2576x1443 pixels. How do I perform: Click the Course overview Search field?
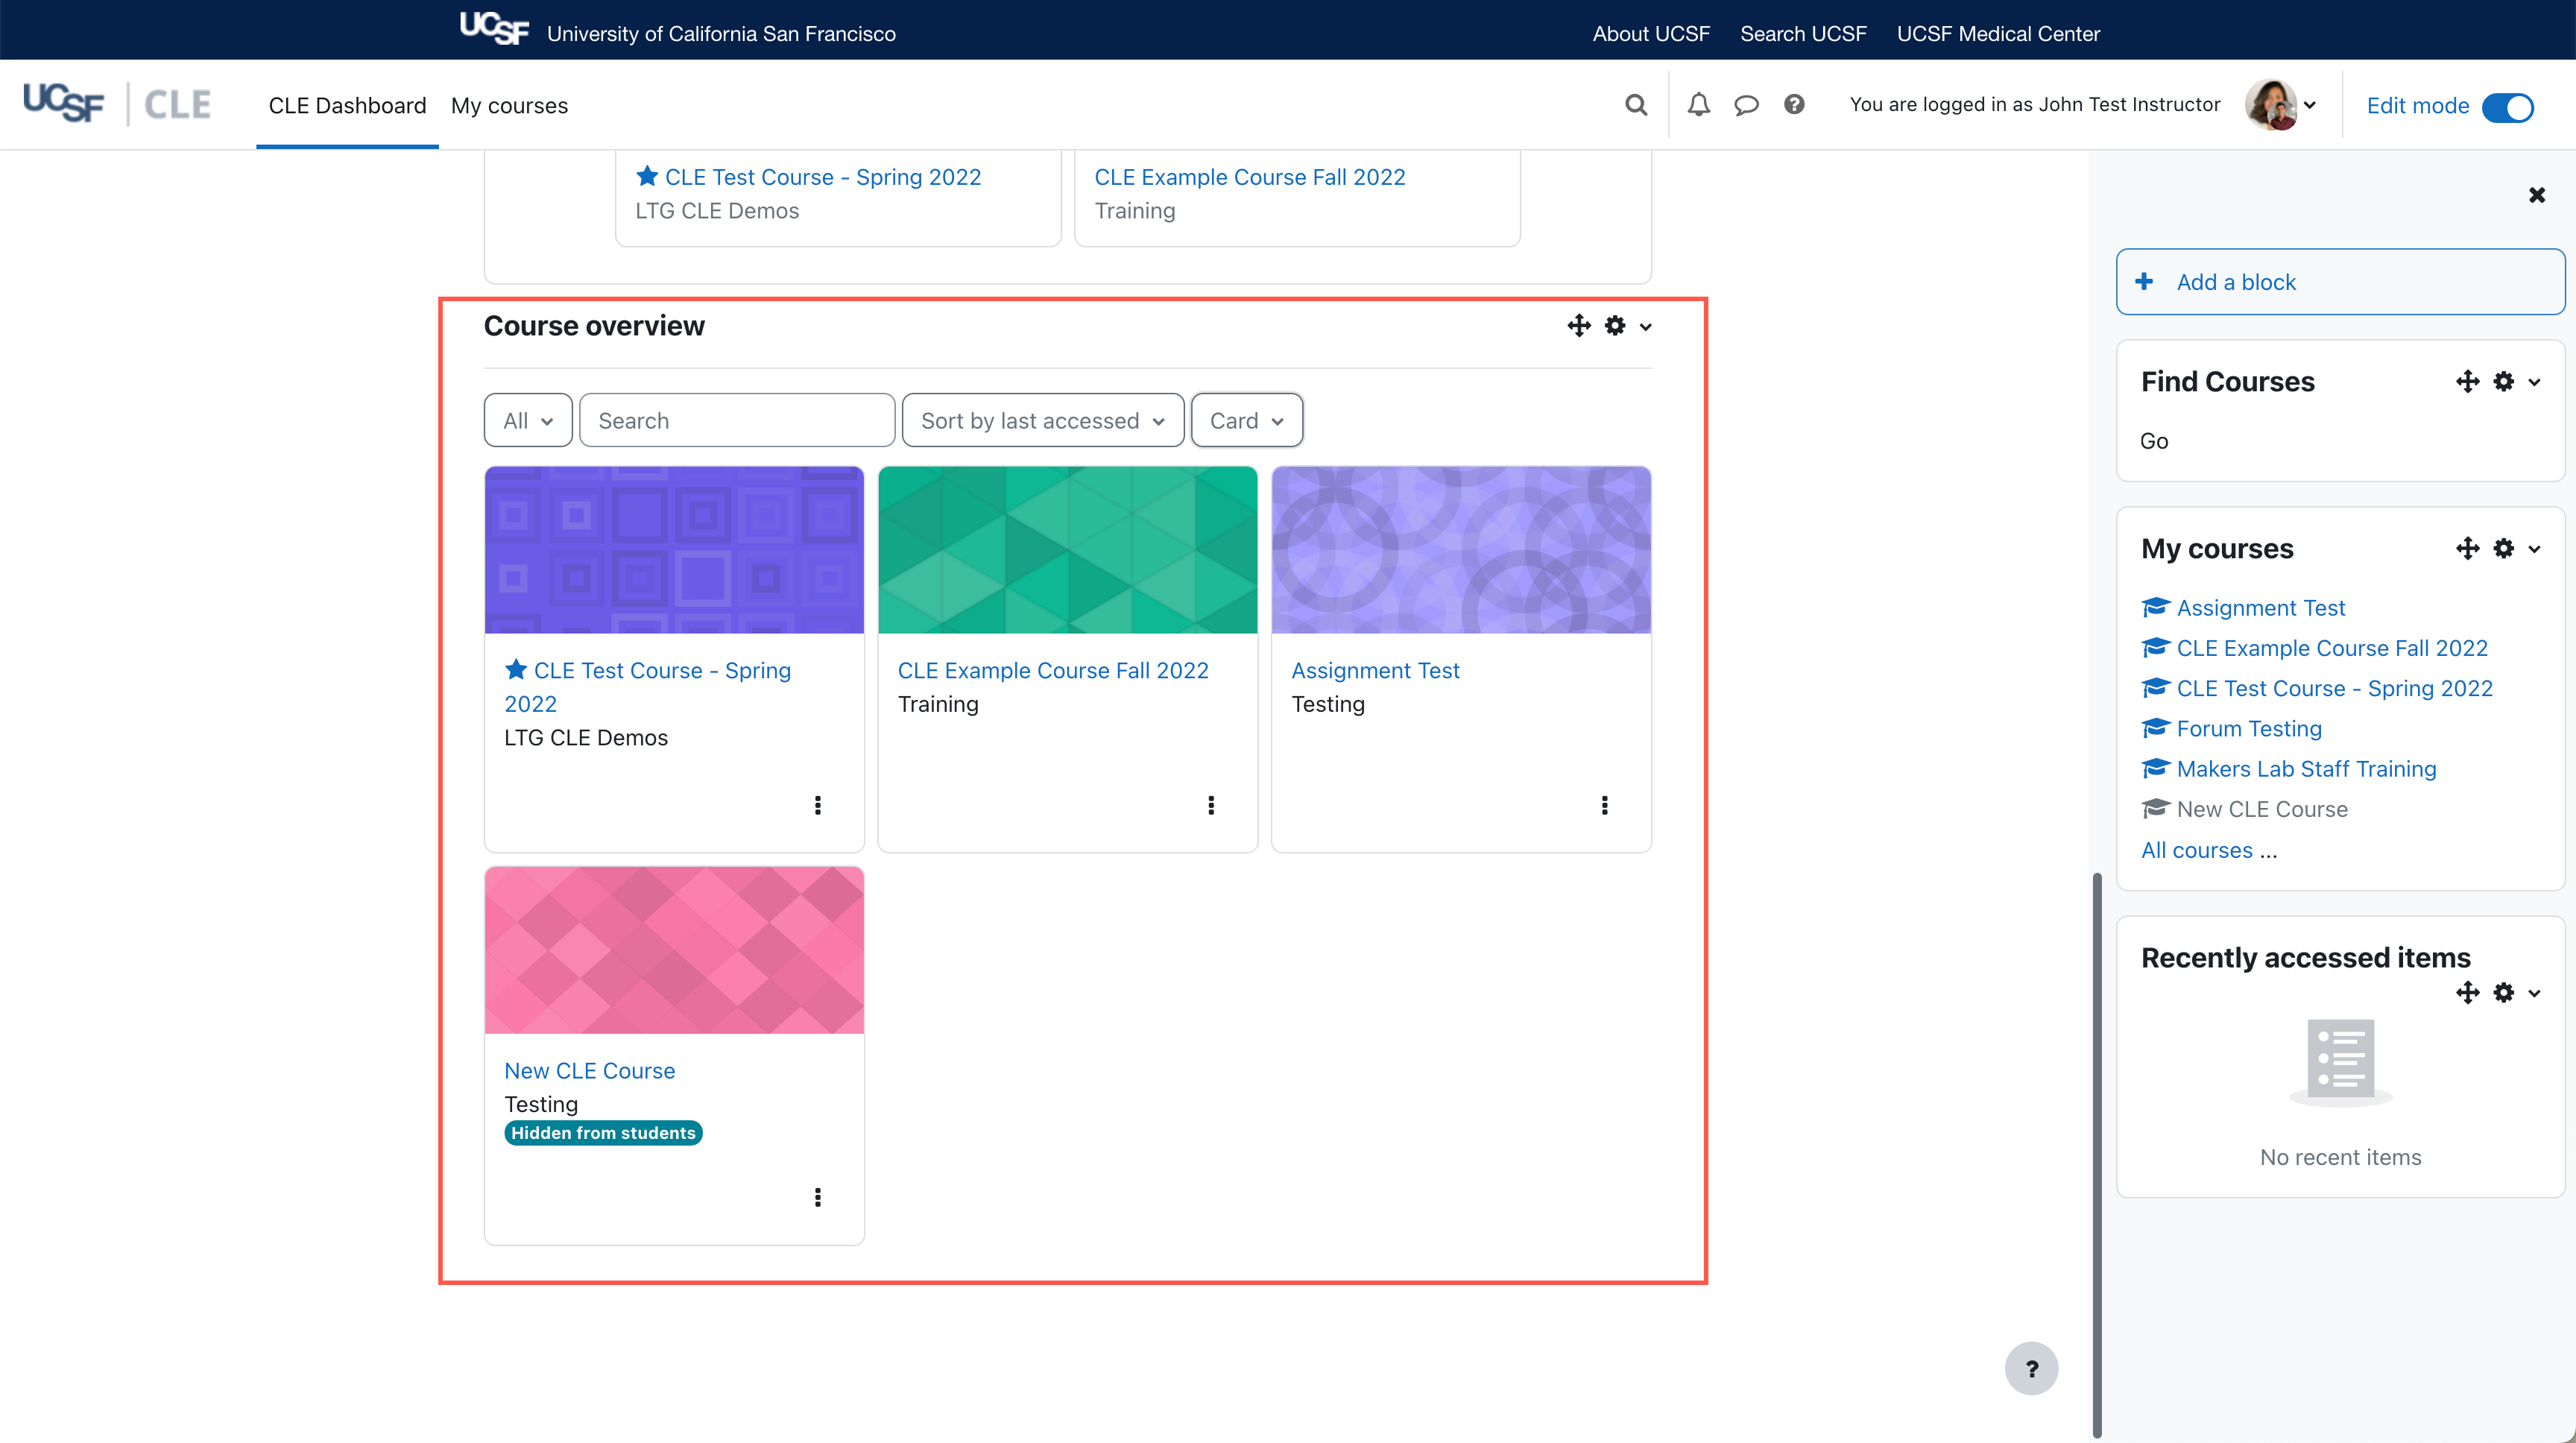coord(737,420)
